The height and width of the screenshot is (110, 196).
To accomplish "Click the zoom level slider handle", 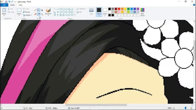I will coord(186,108).
